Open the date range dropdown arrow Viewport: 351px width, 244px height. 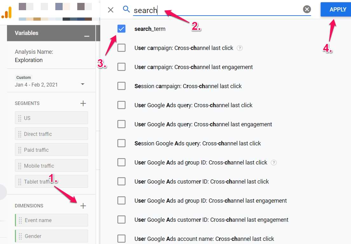click(x=83, y=84)
